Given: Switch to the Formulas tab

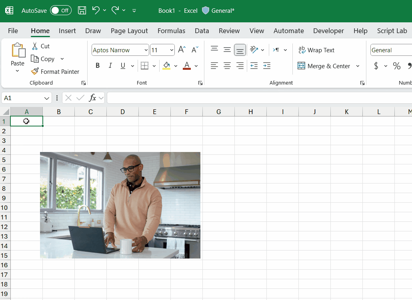Looking at the screenshot, I should (x=171, y=31).
